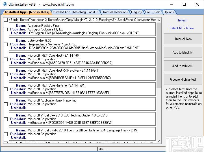
Task: Click Visual Studio 2010 Tools for Office name
Action: (x=82, y=130)
